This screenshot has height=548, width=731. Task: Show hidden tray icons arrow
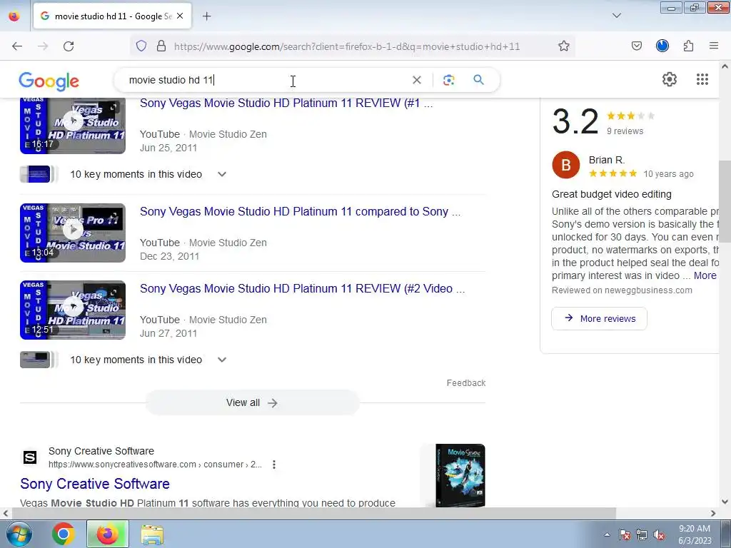point(607,534)
